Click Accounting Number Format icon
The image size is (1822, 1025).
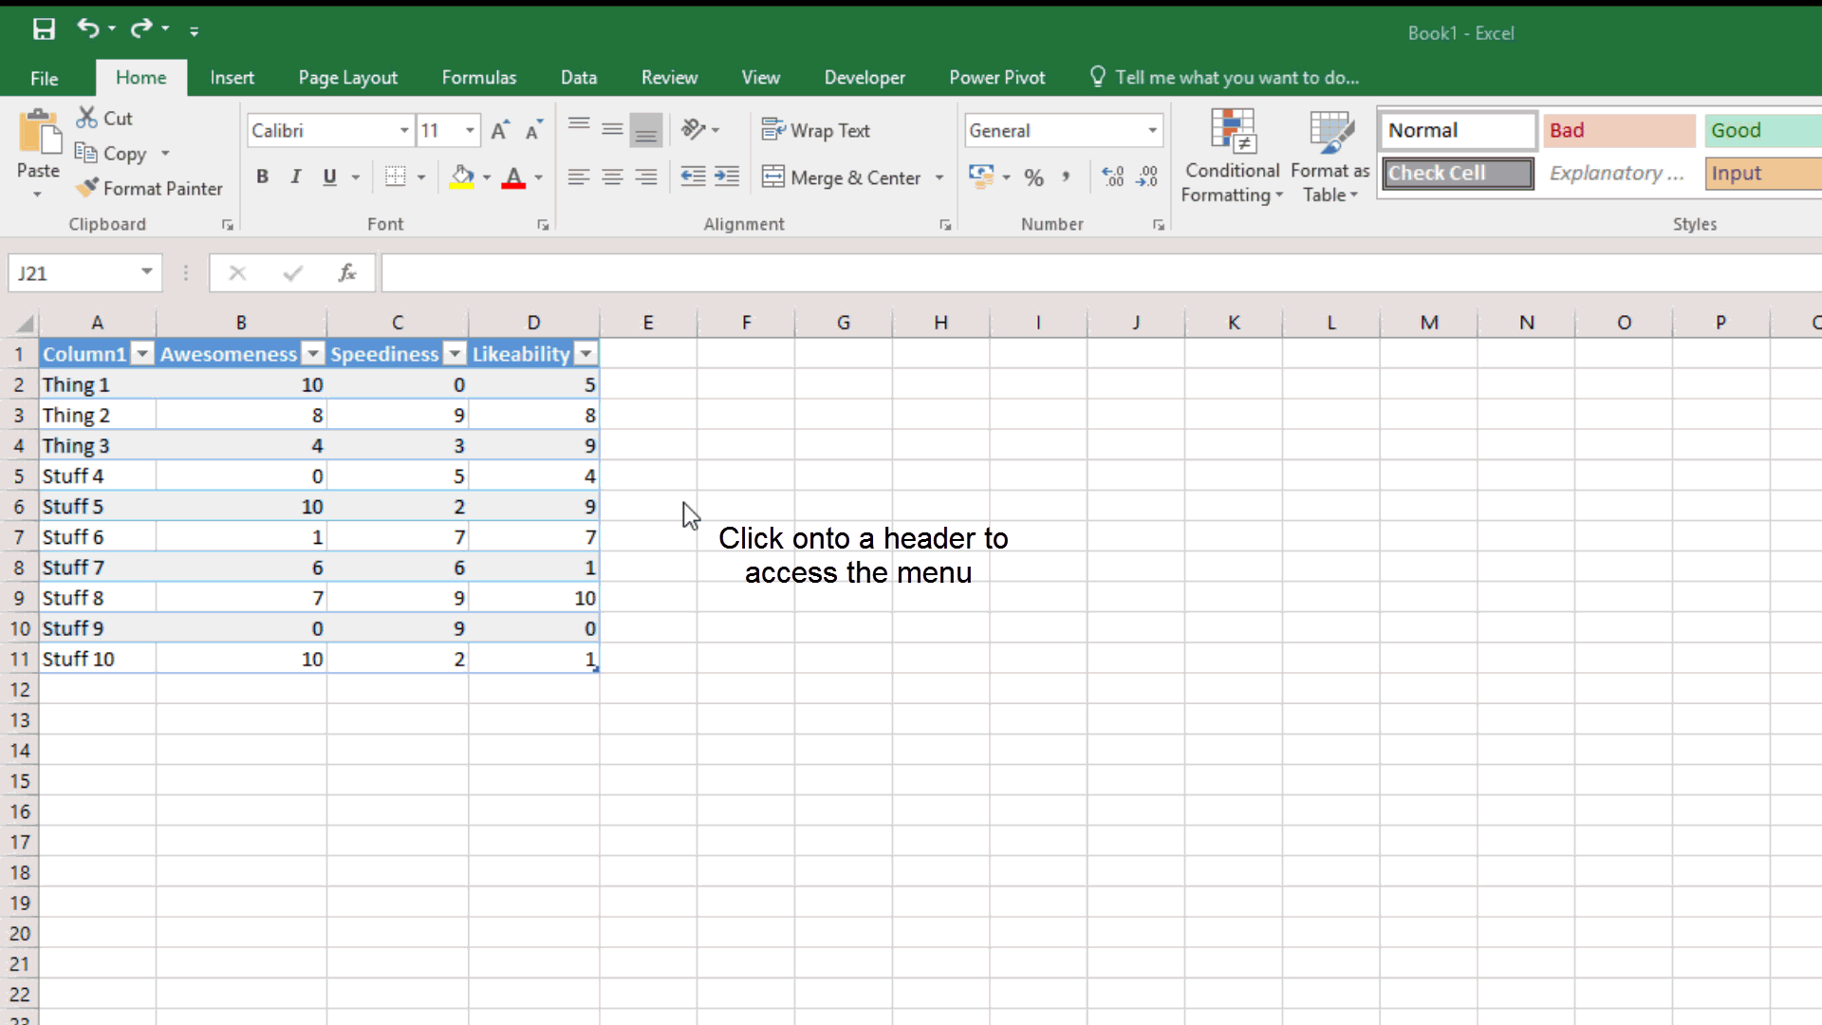pos(981,177)
